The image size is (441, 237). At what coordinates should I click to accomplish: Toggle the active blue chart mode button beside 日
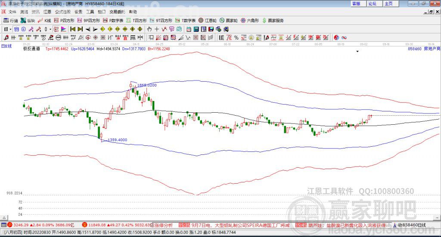[16, 29]
